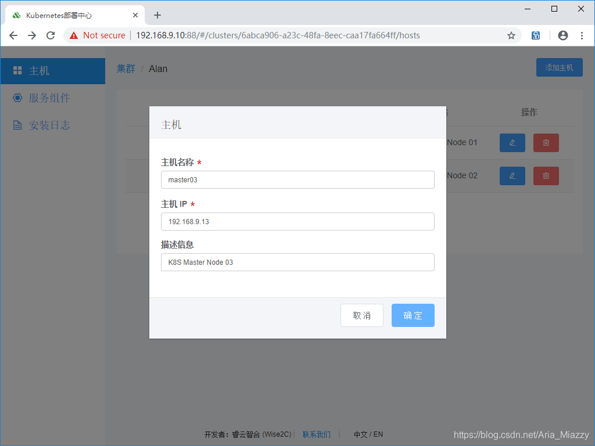
Task: Focus the 描述信息 description field
Action: click(297, 262)
